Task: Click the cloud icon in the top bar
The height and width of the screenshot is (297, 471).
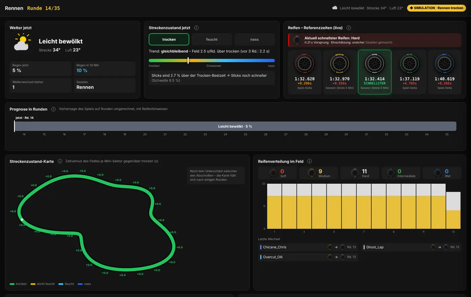Action: coord(335,8)
